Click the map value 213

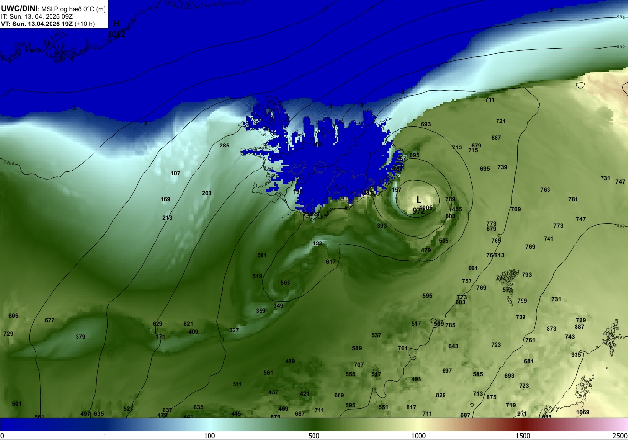tap(167, 217)
